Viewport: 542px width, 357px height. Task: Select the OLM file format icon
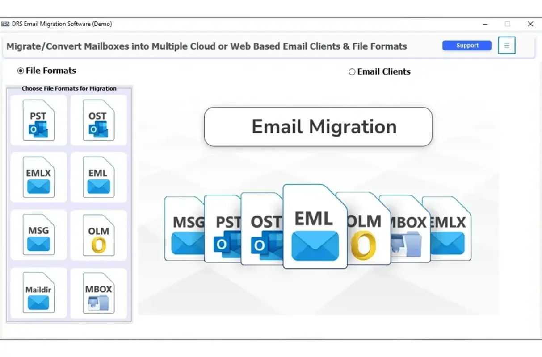point(99,235)
